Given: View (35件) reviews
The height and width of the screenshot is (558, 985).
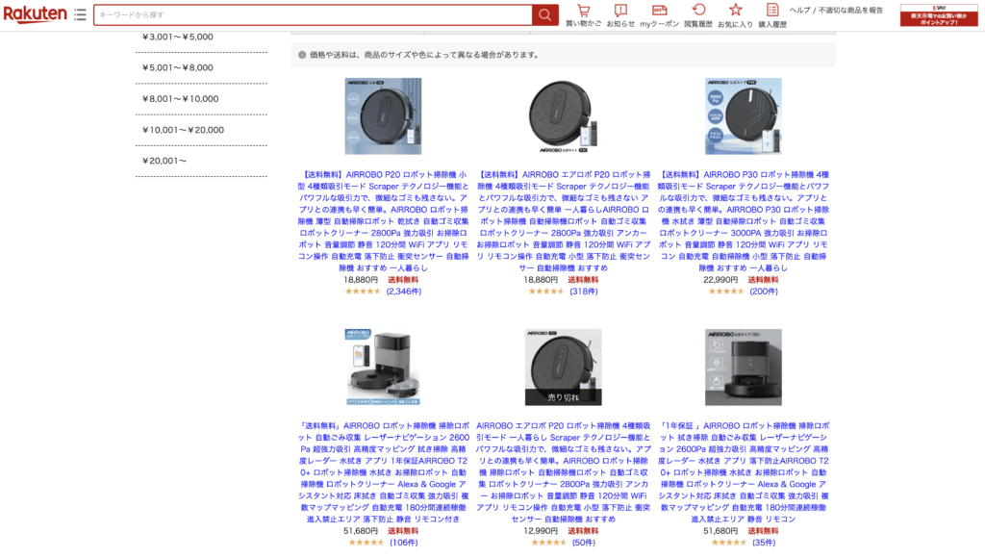Looking at the screenshot, I should click(763, 543).
